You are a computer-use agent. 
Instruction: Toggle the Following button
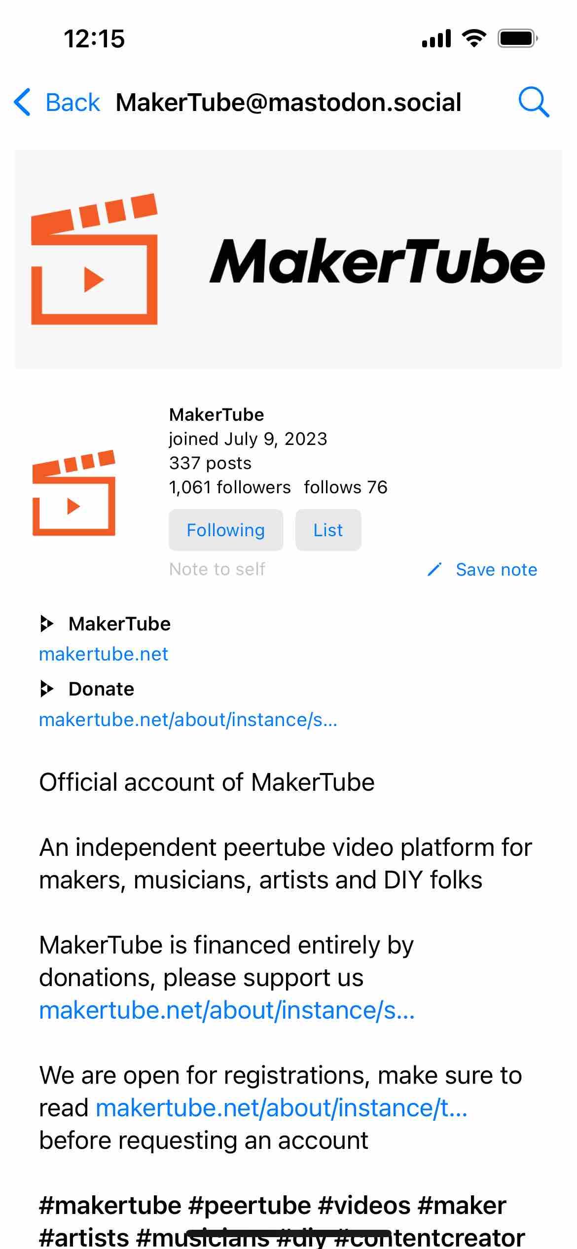[x=226, y=530]
